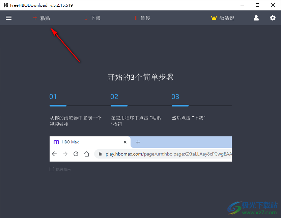Click the play.hbomax.com URL in the guide image

tap(168, 154)
